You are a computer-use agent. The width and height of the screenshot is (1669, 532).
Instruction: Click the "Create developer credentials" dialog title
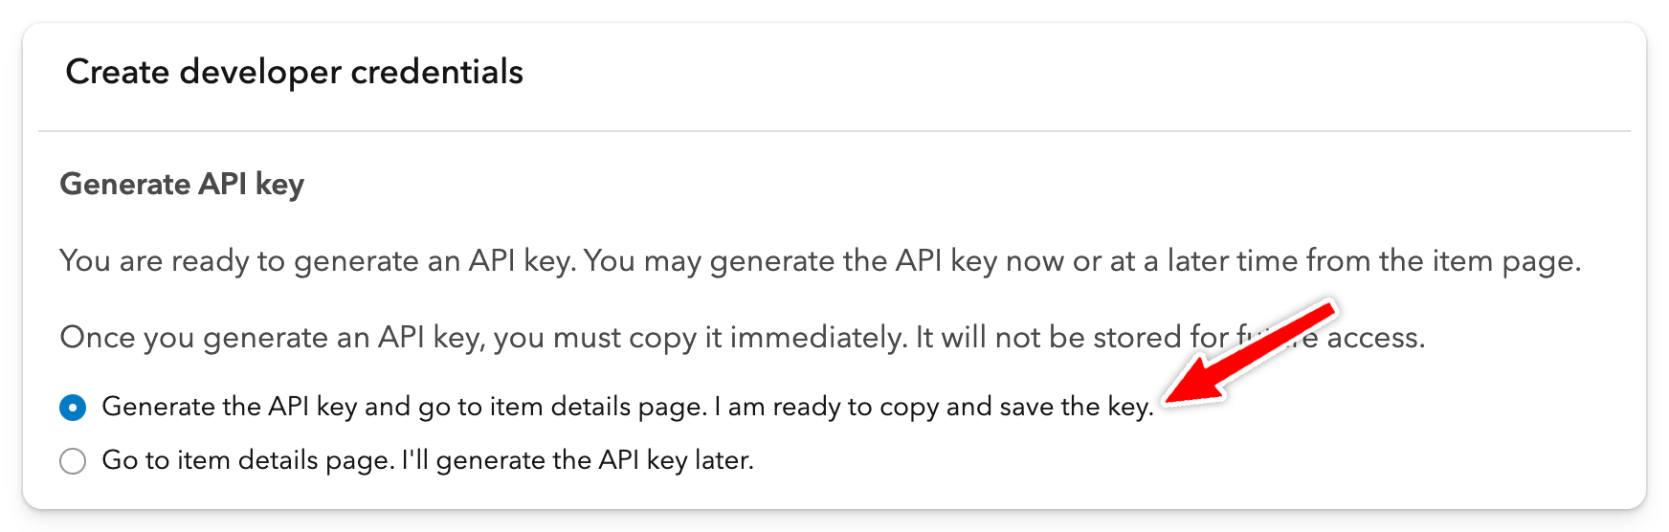pyautogui.click(x=294, y=72)
